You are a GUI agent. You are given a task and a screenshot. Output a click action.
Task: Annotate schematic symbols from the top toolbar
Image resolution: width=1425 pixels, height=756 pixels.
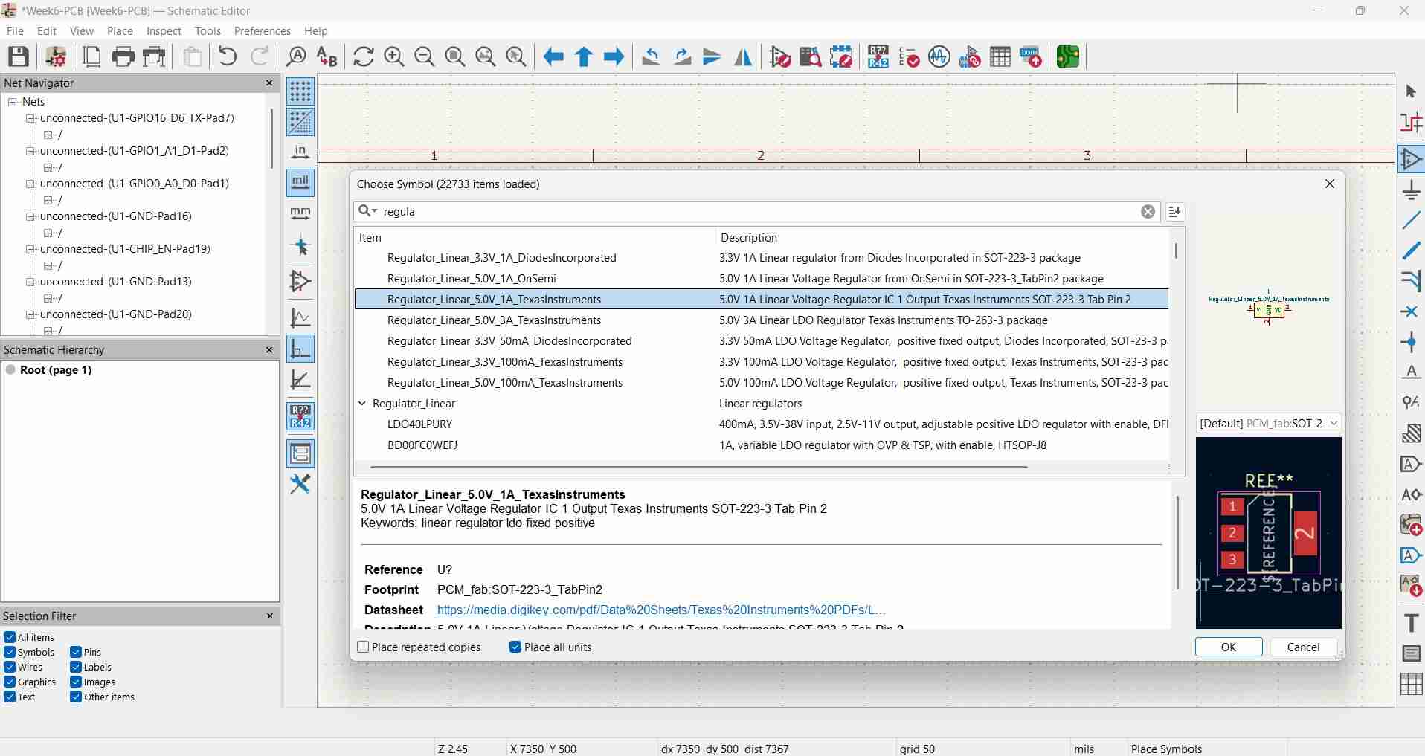pyautogui.click(x=878, y=56)
